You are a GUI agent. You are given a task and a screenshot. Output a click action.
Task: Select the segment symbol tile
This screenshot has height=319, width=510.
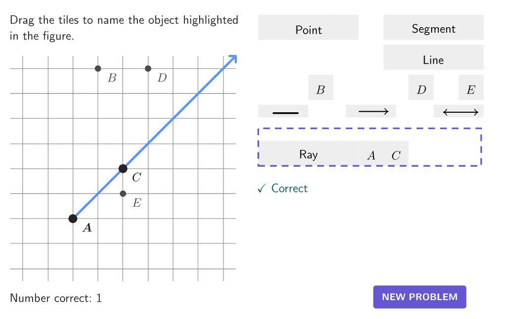283,111
